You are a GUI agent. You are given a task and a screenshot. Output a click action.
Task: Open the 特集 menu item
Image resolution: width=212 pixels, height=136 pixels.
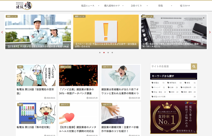point(161,6)
